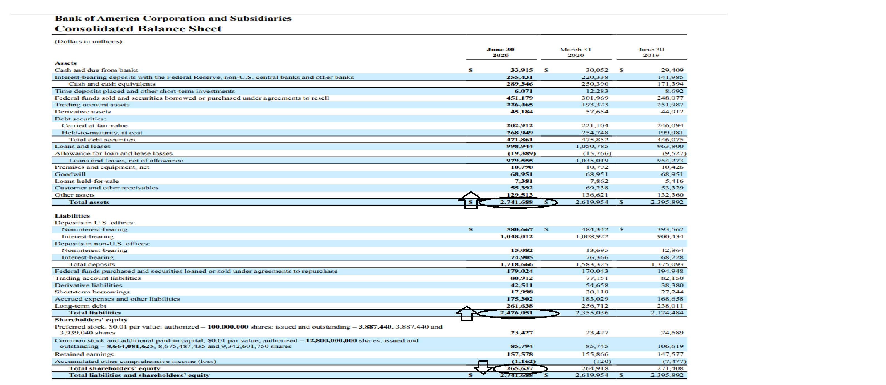Click the Retained earnings row label
Image resolution: width=886 pixels, height=385 pixels.
coord(84,354)
